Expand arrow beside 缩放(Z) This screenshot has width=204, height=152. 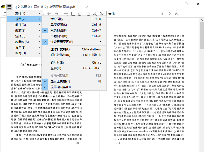(39, 31)
